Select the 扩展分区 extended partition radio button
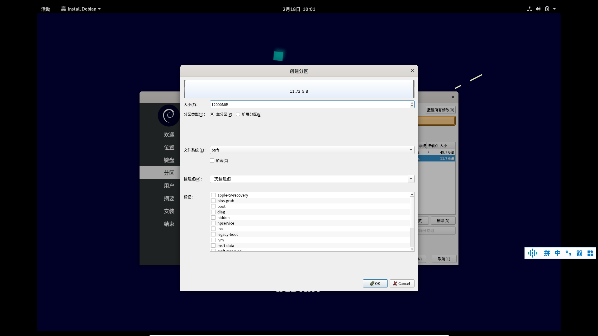The width and height of the screenshot is (598, 336). click(x=238, y=114)
